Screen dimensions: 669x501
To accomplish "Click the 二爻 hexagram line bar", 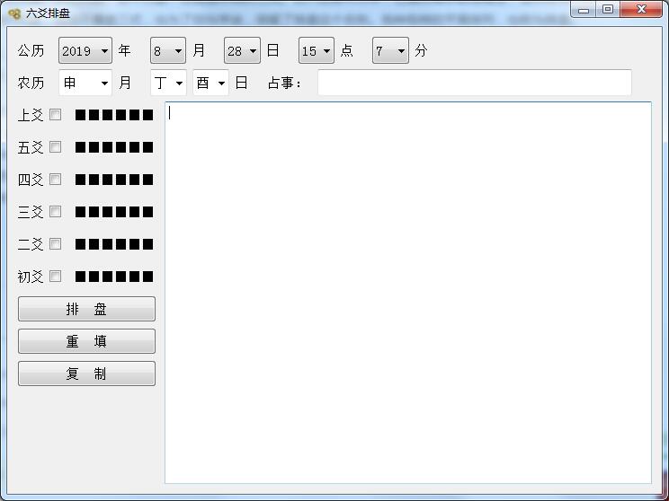I will pos(114,244).
